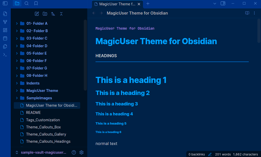Viewport: 261px width, 157px height.
Task: Open the bookmarks panel icon
Action: [x=36, y=3]
